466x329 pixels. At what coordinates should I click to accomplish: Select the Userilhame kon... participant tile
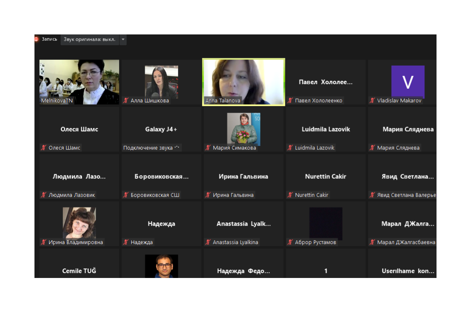[402, 263]
